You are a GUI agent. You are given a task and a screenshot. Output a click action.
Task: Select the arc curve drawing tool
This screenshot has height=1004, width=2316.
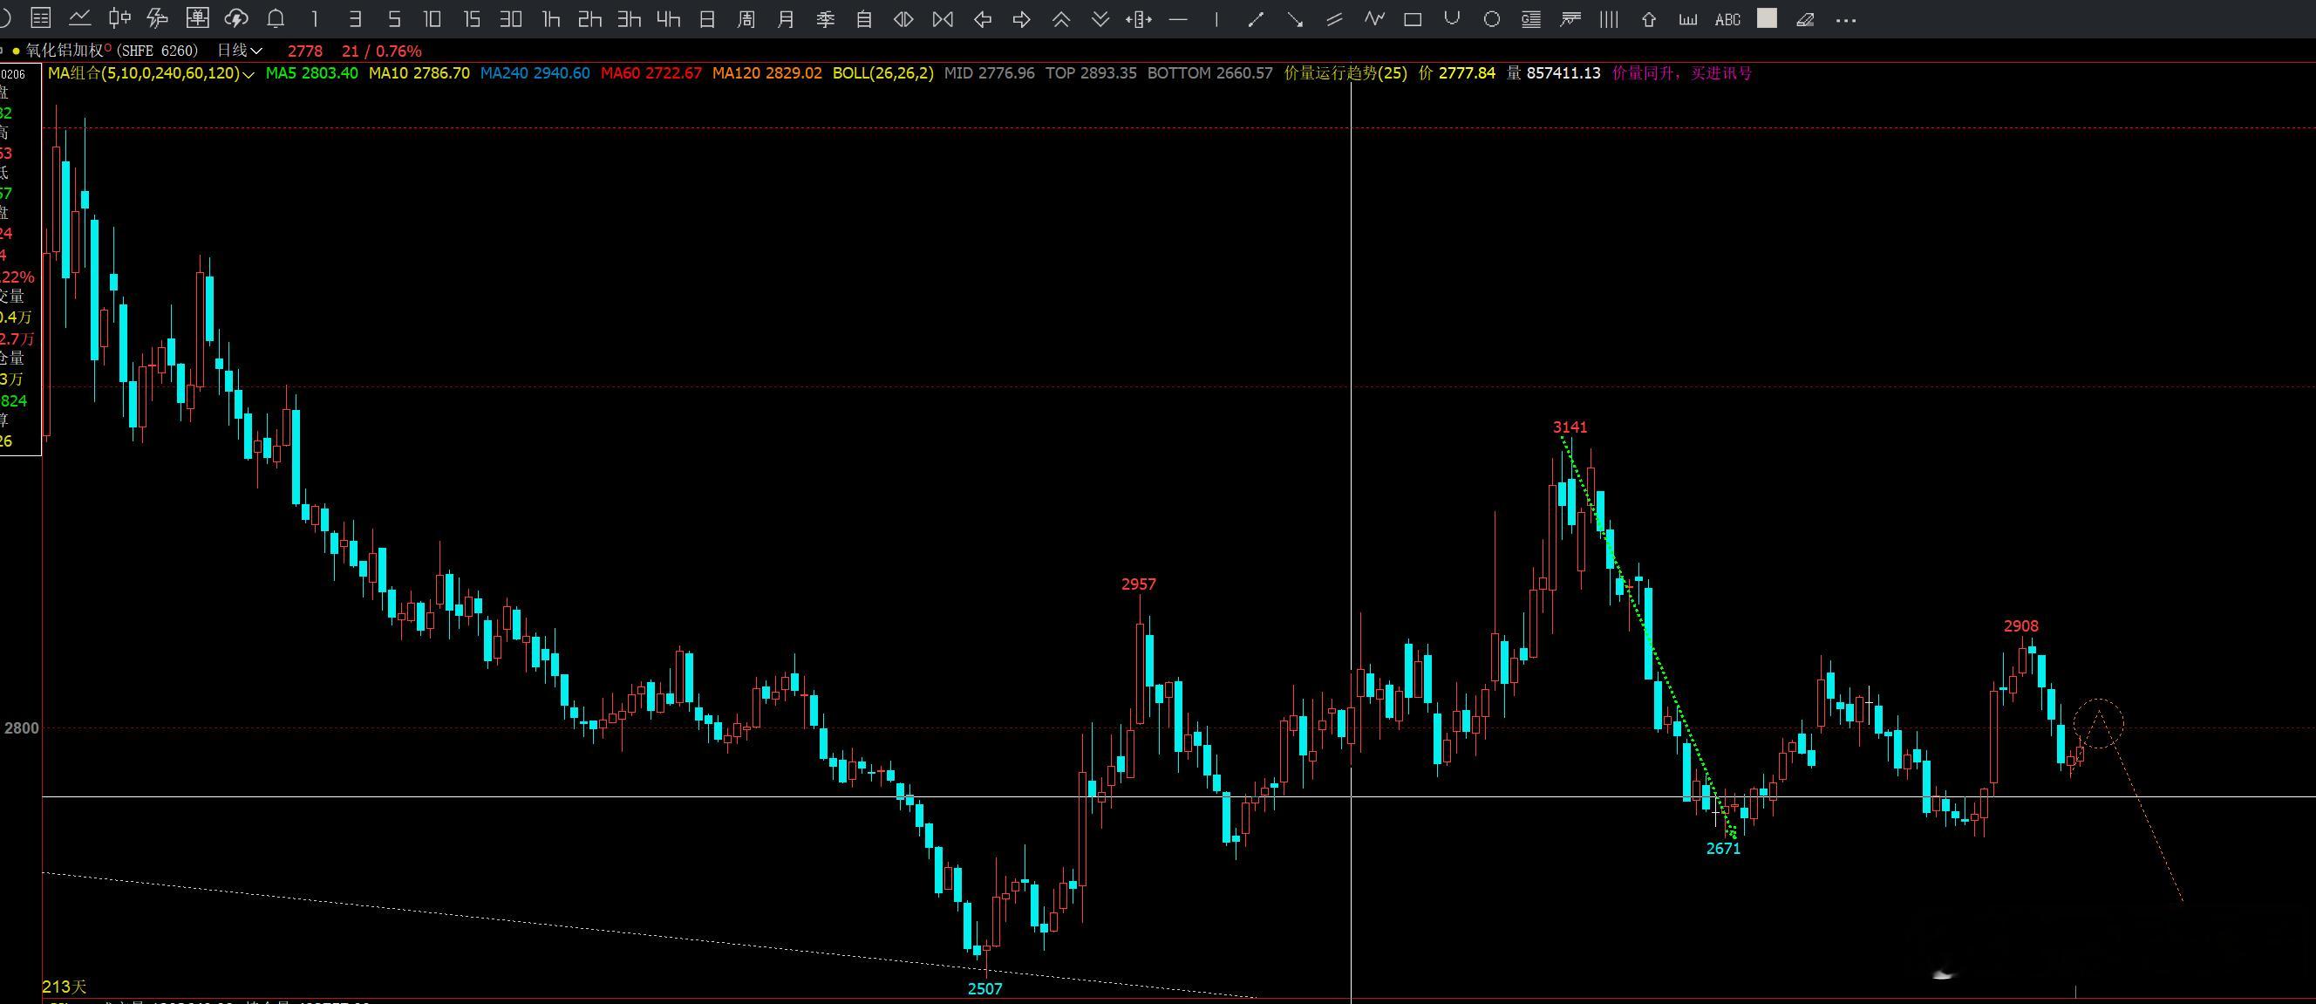[1452, 19]
